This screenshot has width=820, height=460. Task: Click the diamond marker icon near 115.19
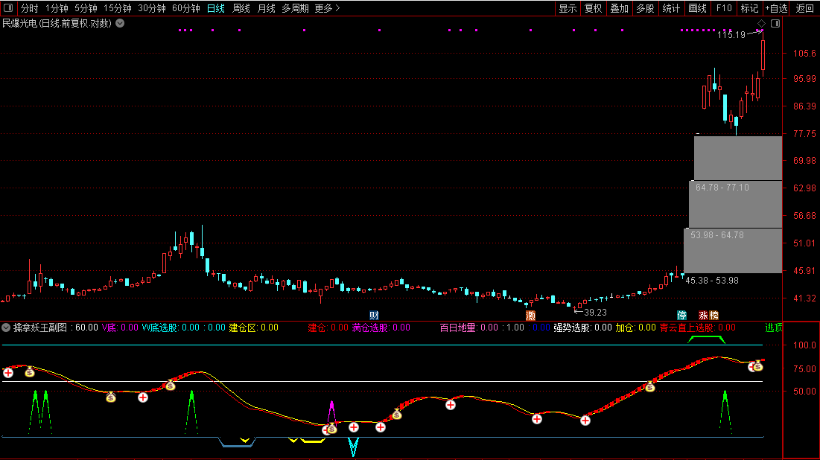click(762, 24)
